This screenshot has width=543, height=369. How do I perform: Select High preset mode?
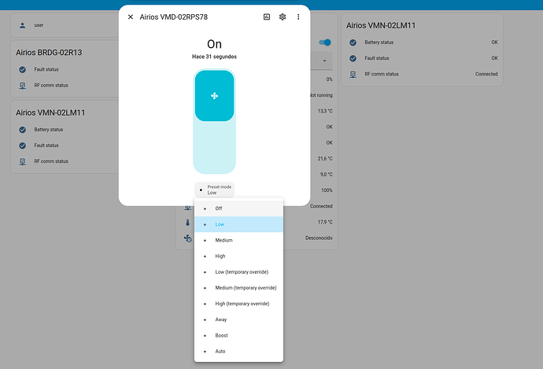(238, 256)
